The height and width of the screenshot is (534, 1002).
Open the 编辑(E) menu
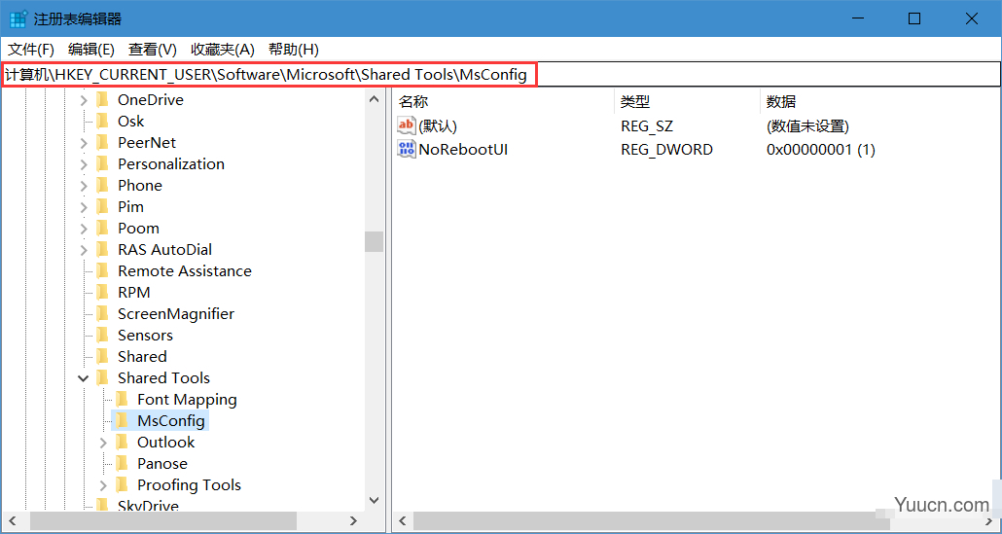click(x=91, y=50)
